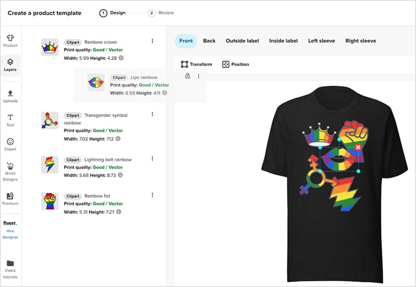416x287 pixels.
Task: Click the Clipart tag on Rainbow crown layer
Action: [73, 42]
